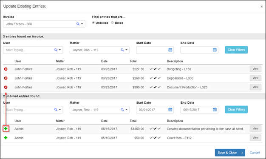Image resolution: width=266 pixels, height=159 pixels.
Task: Remove the Budgeting - L150 entry from invoice
Action: tap(6, 69)
